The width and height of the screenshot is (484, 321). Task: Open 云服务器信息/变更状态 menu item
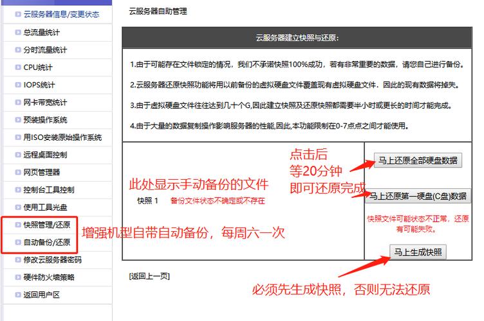(61, 15)
